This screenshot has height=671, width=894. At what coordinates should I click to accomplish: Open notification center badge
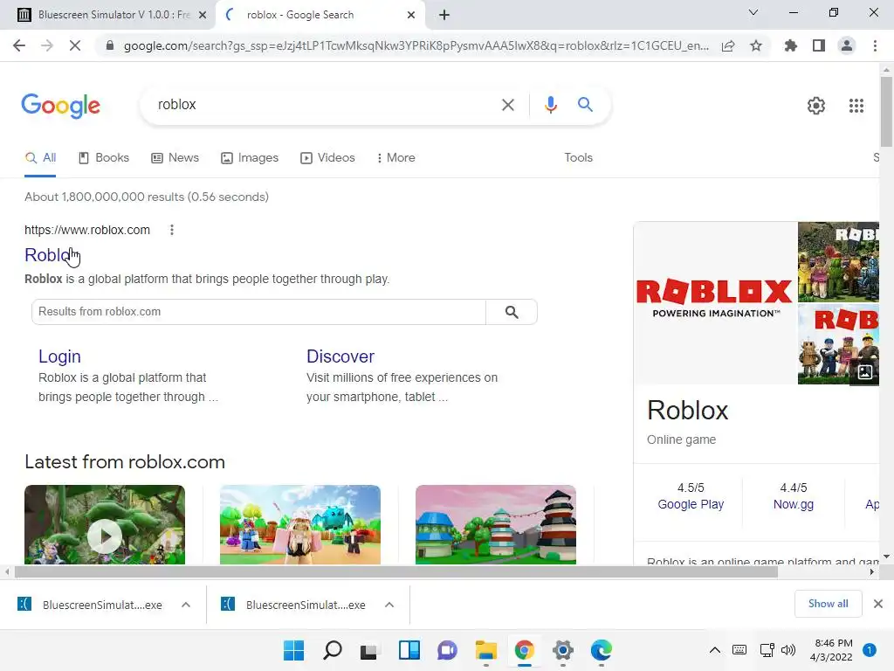click(869, 650)
